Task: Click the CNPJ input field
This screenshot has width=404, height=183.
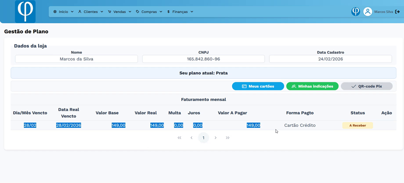Action: pyautogui.click(x=203, y=59)
